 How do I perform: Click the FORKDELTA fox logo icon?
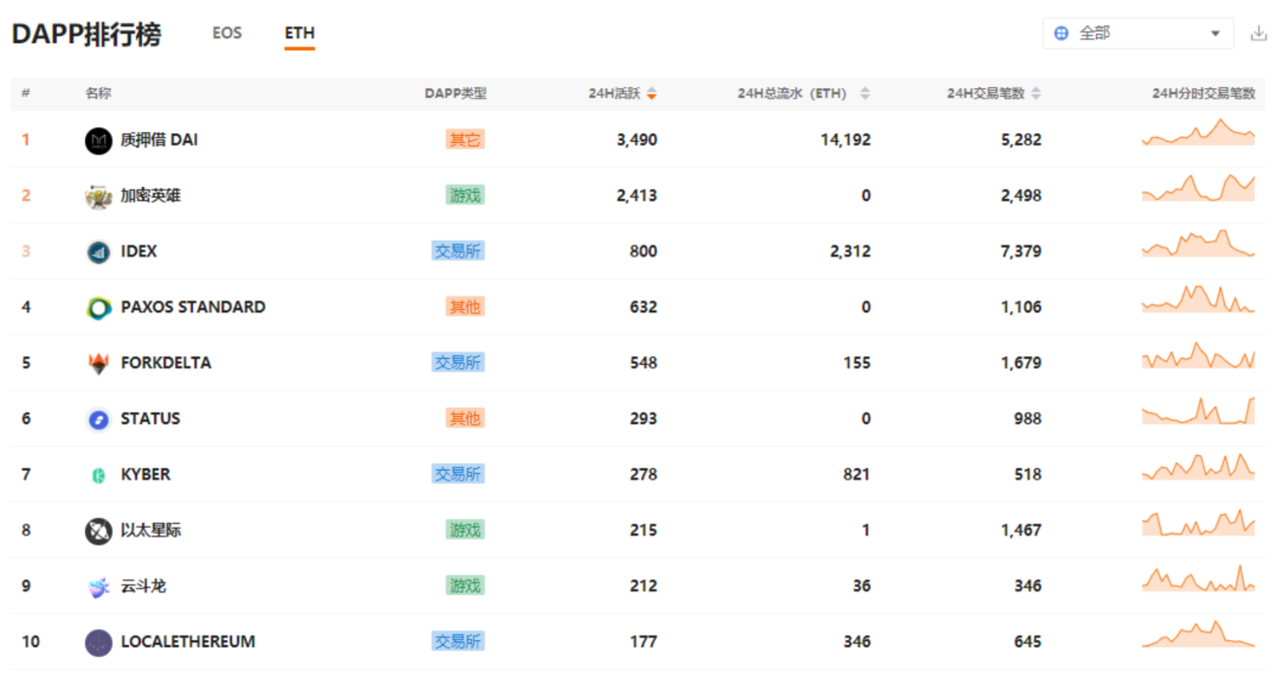point(99,364)
